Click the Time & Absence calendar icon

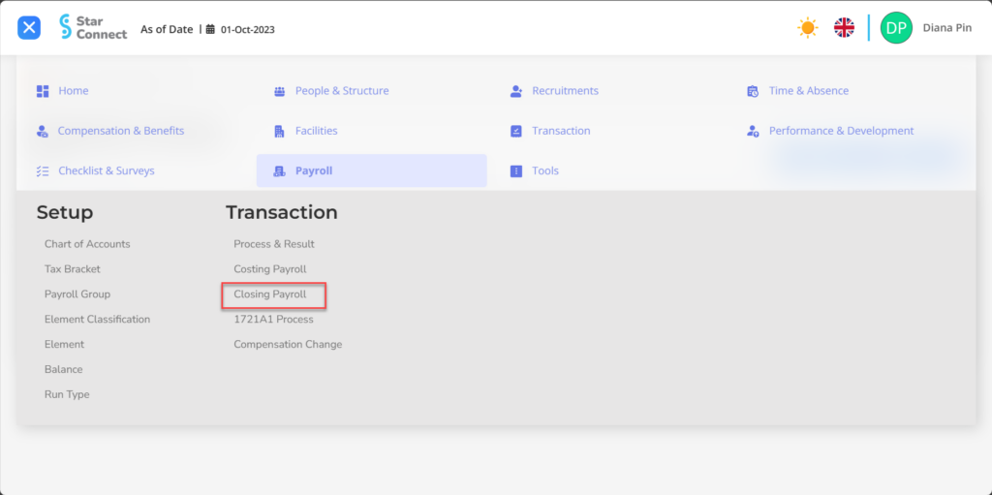pyautogui.click(x=753, y=91)
